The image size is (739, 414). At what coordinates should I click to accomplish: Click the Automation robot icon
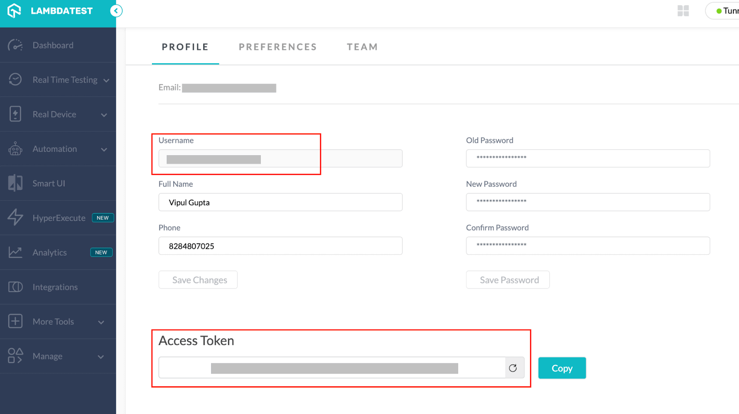tap(15, 149)
